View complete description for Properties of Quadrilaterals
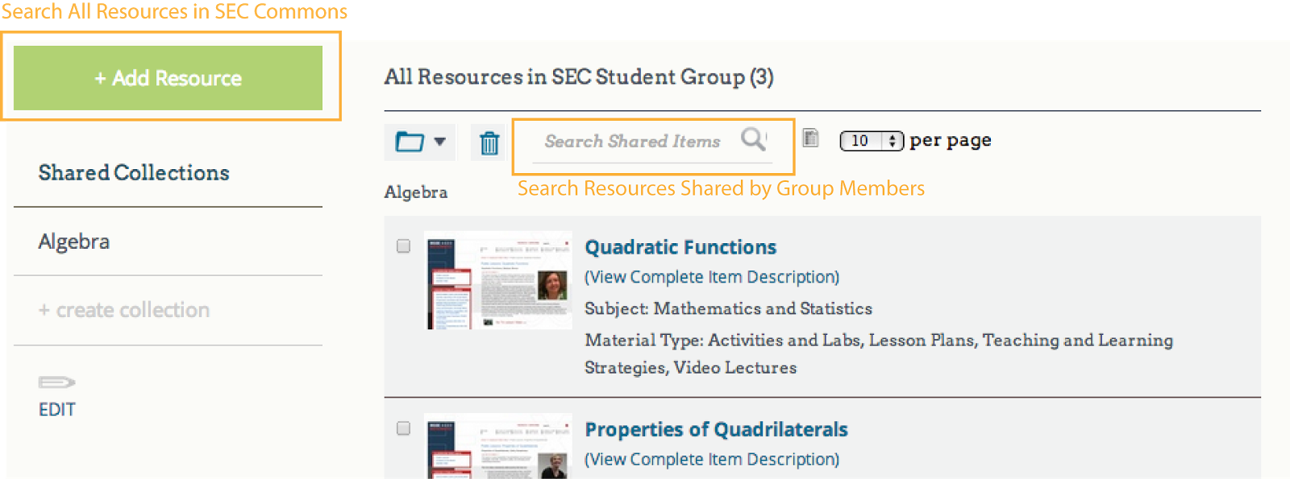Screen dimensions: 1290x479 [x=712, y=459]
